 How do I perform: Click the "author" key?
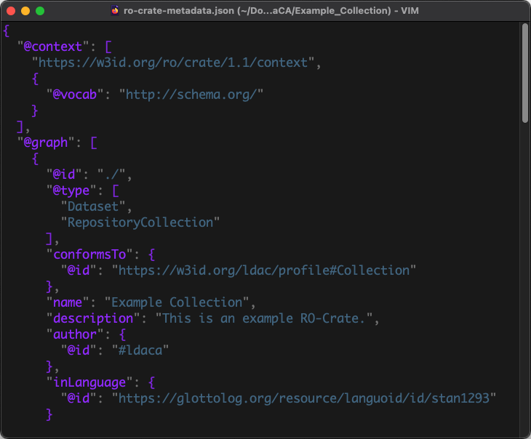(x=75, y=334)
